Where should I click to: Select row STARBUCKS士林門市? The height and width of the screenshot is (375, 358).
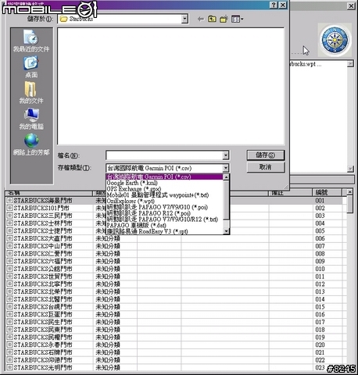pos(174,223)
